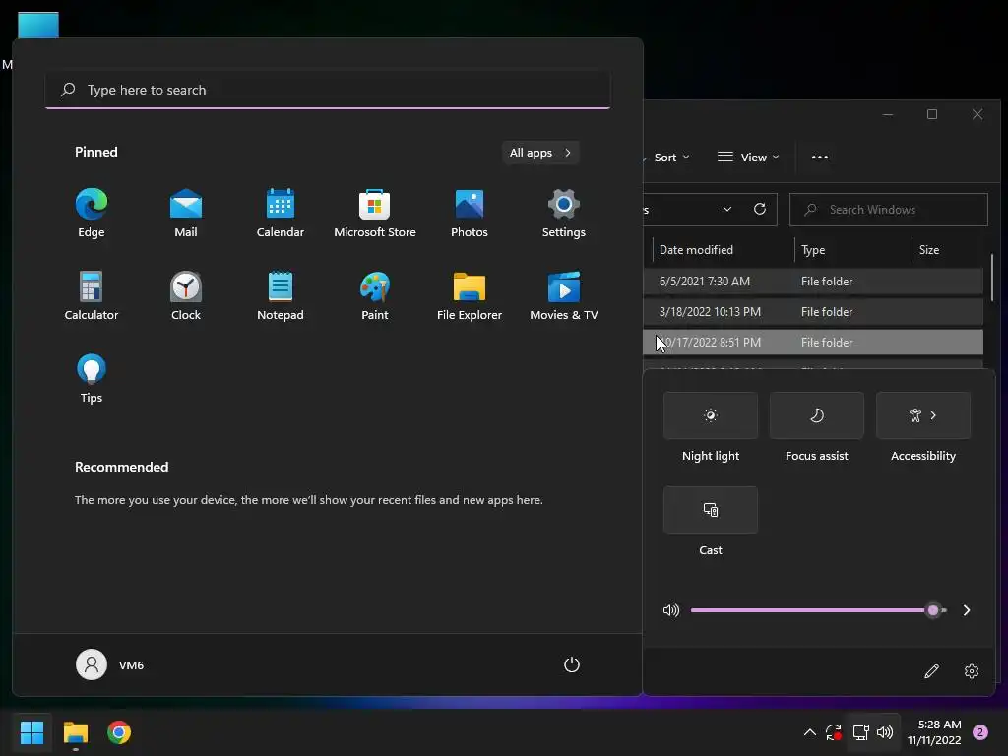Launch Movies & TV app
Image resolution: width=1008 pixels, height=756 pixels.
pyautogui.click(x=564, y=295)
